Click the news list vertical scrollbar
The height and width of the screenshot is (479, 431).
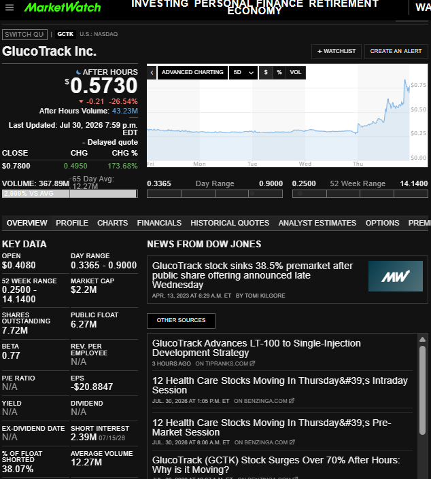pos(422,390)
